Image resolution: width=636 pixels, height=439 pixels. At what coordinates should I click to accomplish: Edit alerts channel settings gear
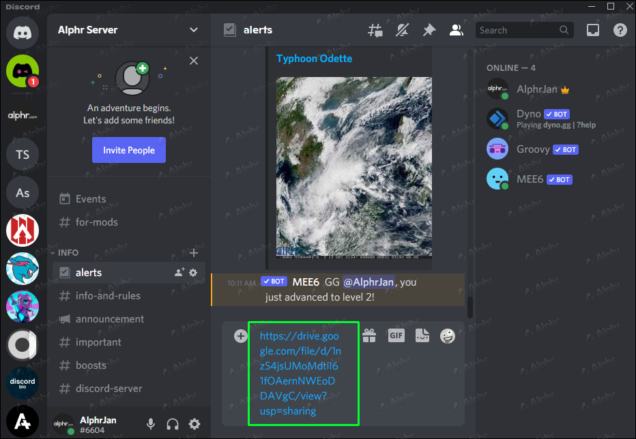click(x=193, y=273)
